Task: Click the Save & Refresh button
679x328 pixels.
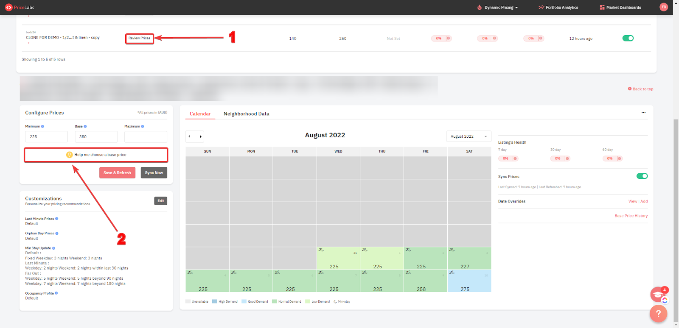Action: [x=117, y=173]
